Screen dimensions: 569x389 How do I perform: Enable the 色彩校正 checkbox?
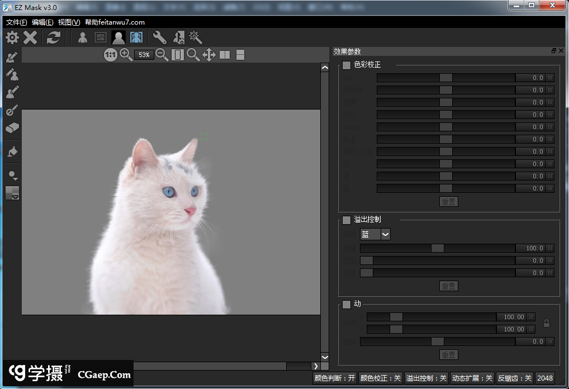click(347, 65)
